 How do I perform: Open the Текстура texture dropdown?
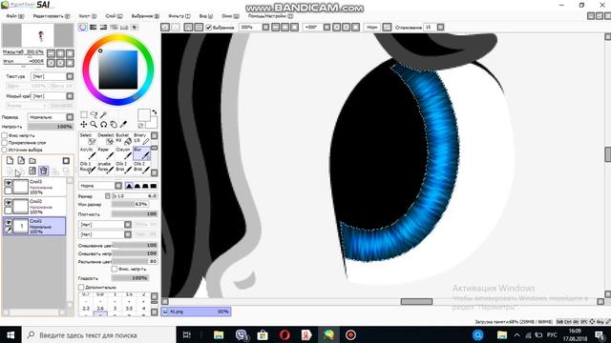[x=70, y=76]
